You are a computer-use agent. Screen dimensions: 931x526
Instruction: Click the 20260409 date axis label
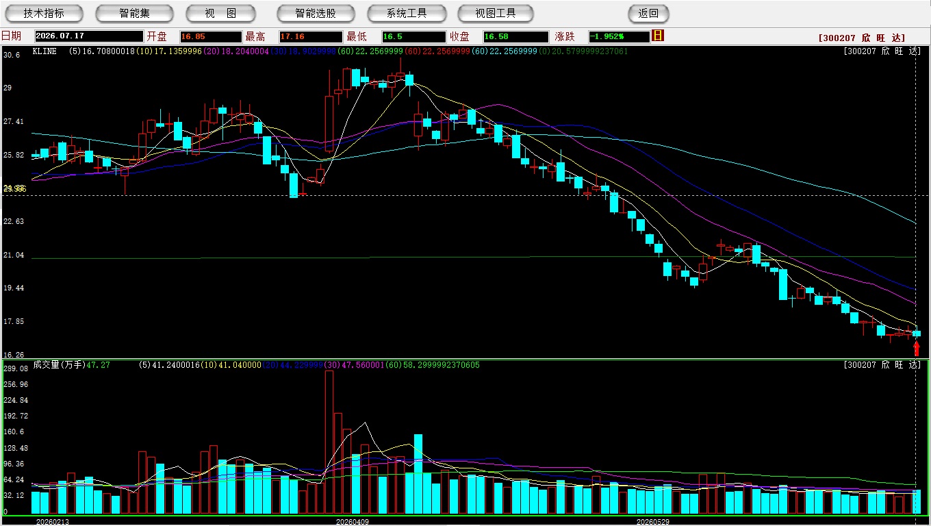(352, 521)
